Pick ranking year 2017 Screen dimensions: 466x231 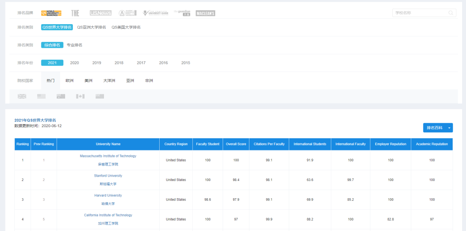click(141, 63)
